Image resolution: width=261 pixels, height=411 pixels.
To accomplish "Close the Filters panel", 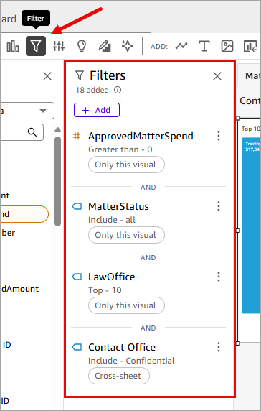I will tap(217, 76).
